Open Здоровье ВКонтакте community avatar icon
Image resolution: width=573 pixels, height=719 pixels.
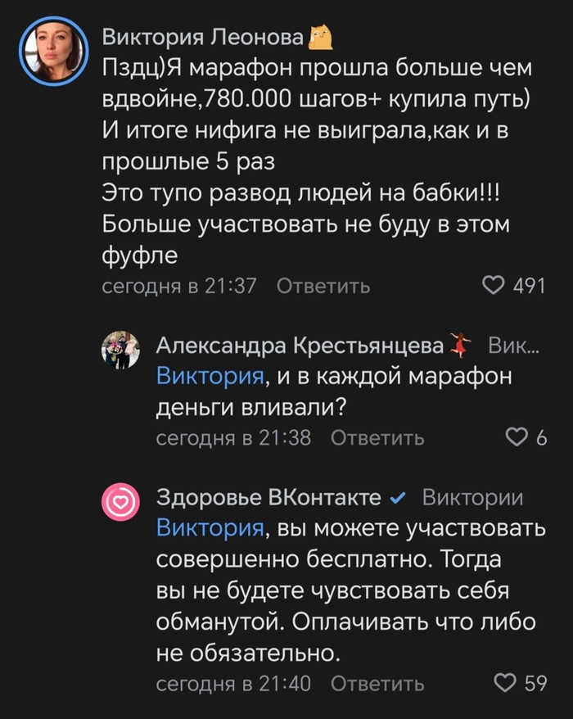click(120, 501)
